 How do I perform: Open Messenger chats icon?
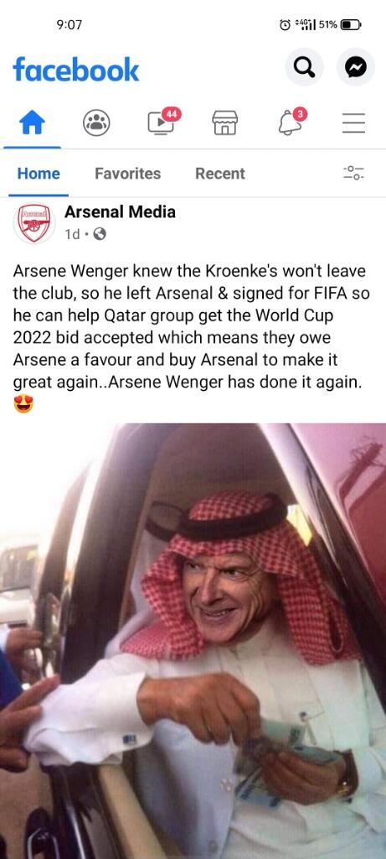[355, 67]
